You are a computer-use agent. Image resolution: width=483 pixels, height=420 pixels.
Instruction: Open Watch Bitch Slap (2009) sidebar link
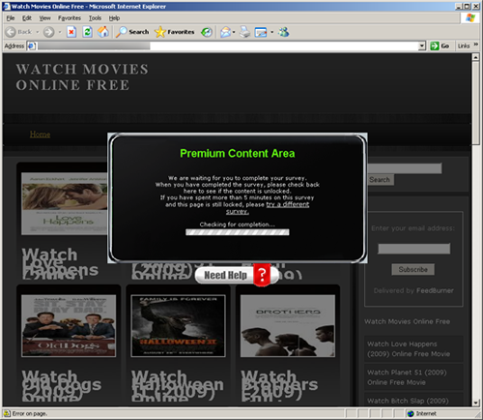(408, 401)
